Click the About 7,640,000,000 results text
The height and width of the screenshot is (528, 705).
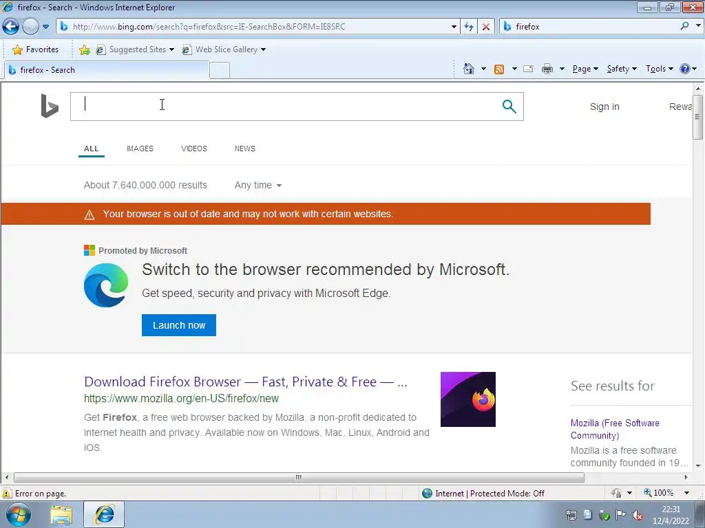(145, 185)
